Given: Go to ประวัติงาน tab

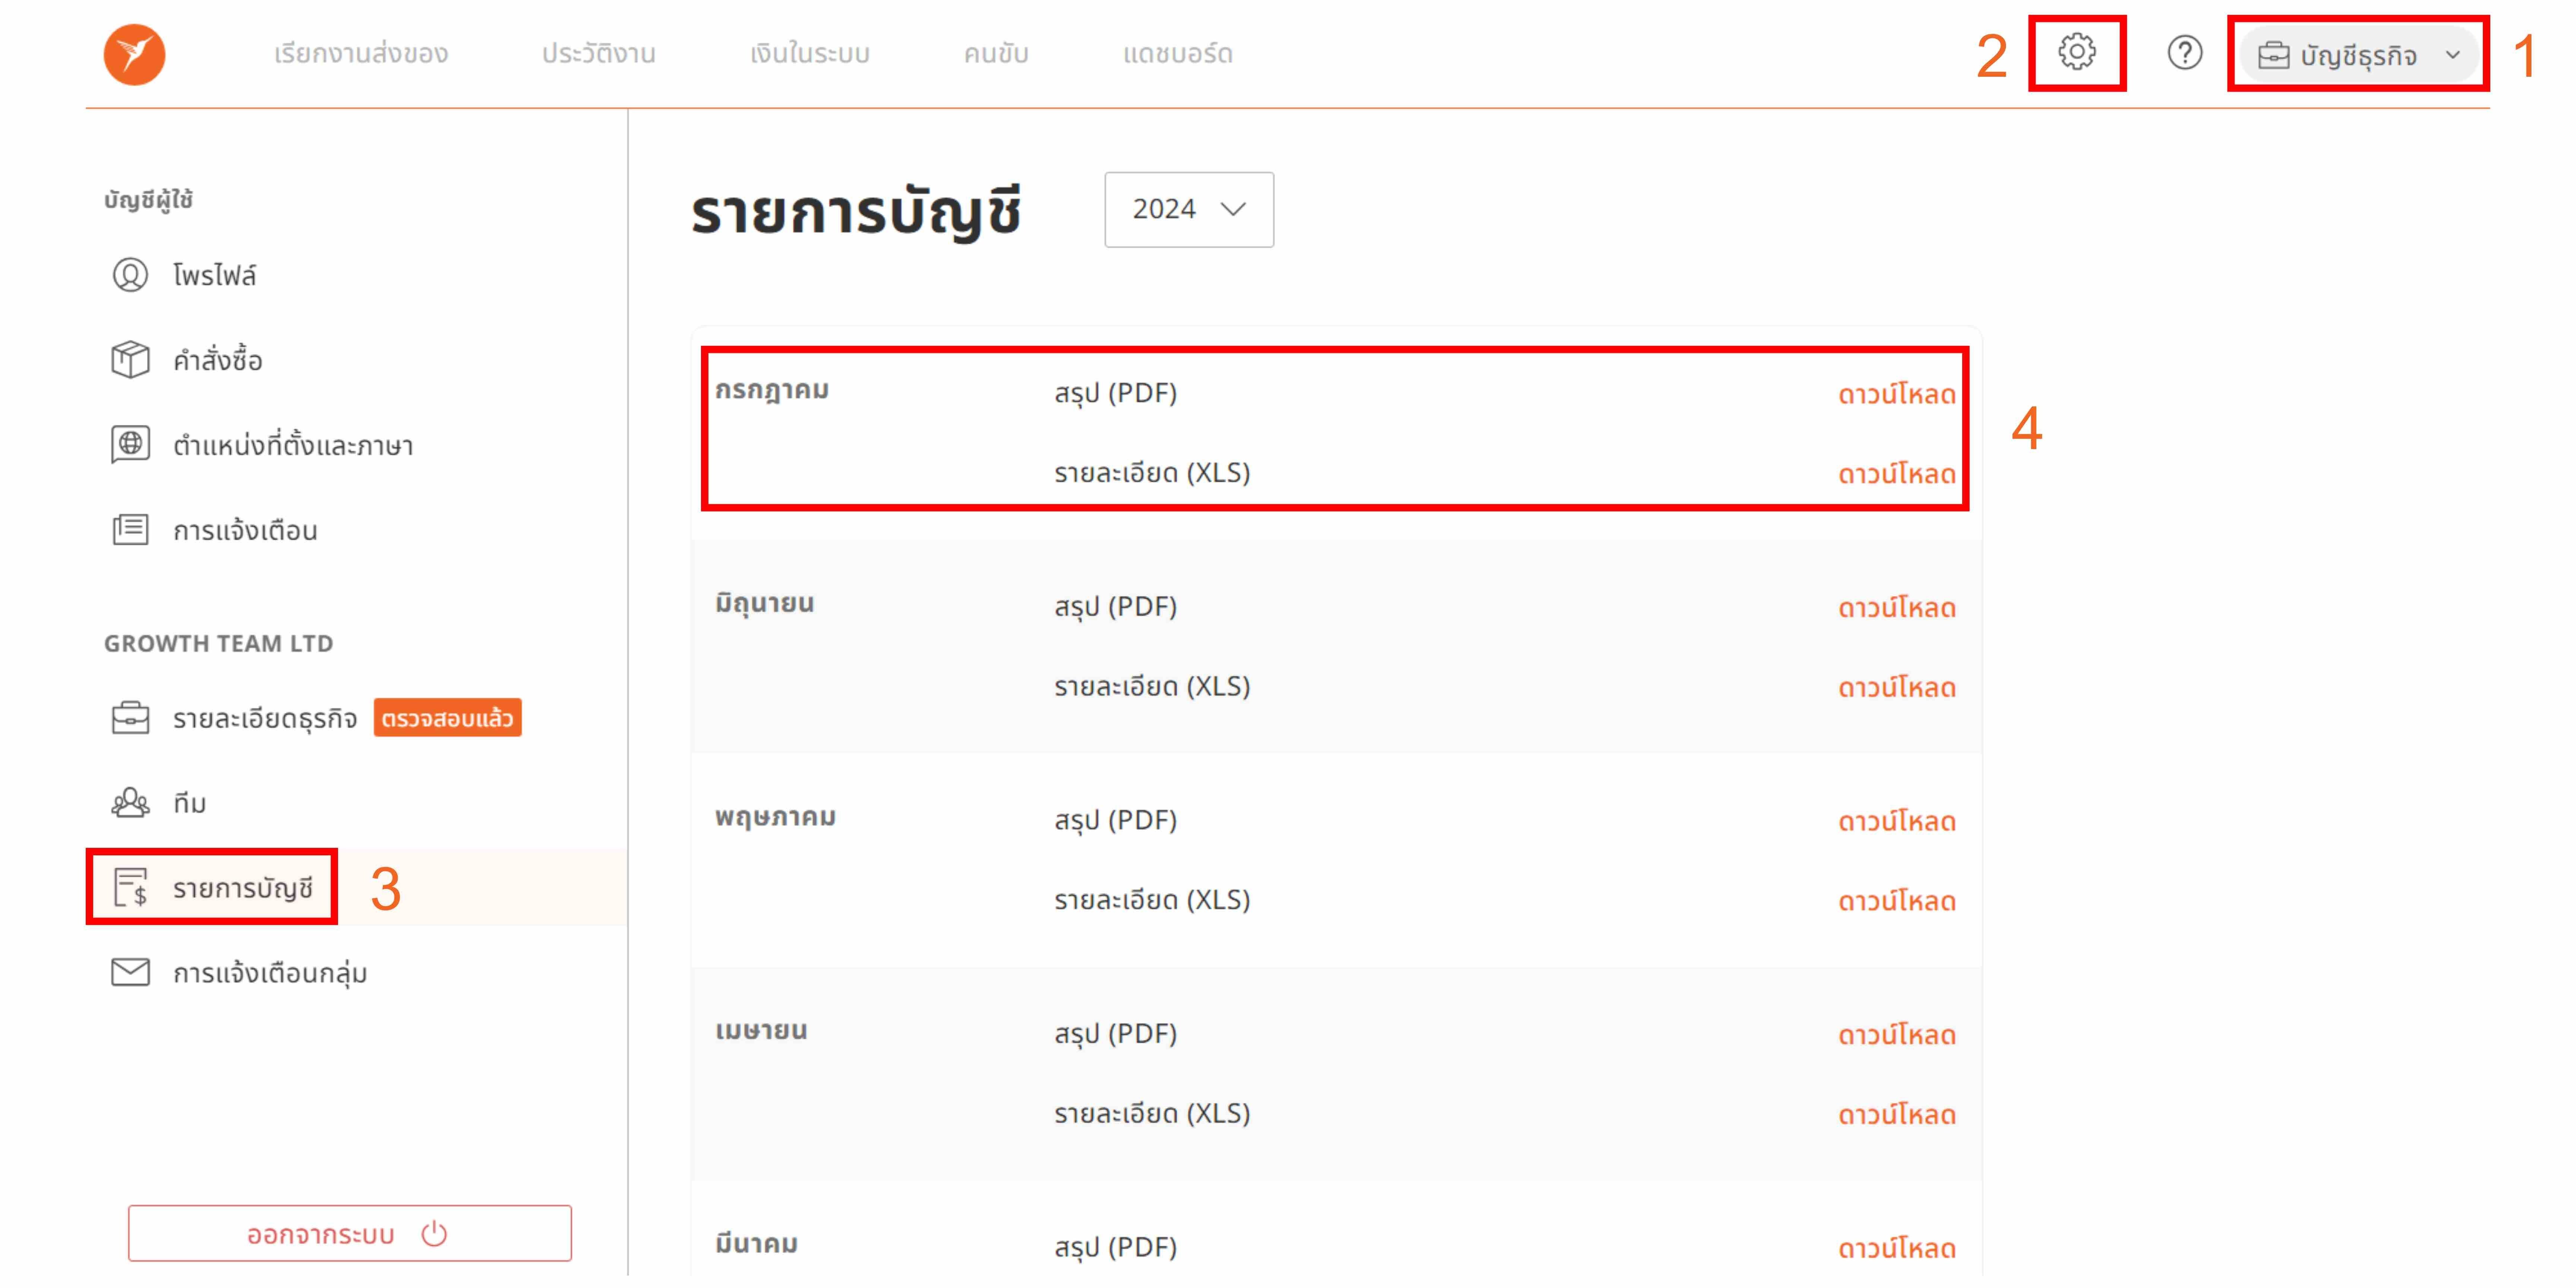Looking at the screenshot, I should [x=599, y=54].
